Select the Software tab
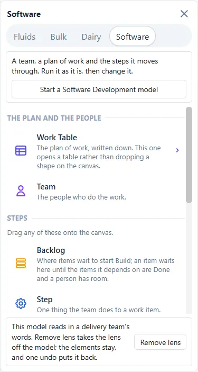This screenshot has width=198, height=372. 133,37
